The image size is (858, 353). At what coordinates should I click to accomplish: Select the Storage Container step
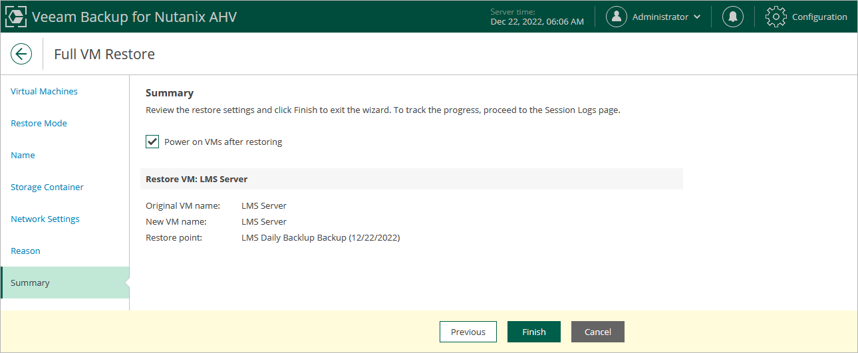tap(47, 187)
